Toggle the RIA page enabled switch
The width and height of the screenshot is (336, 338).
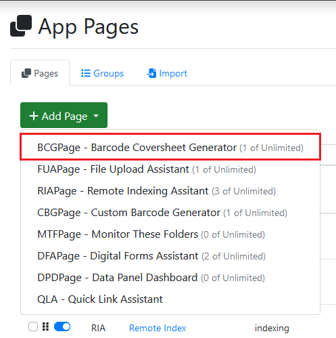[x=62, y=326]
